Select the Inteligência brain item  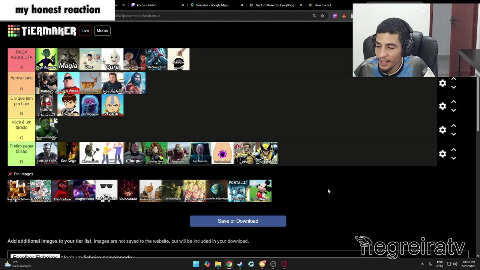click(x=90, y=105)
